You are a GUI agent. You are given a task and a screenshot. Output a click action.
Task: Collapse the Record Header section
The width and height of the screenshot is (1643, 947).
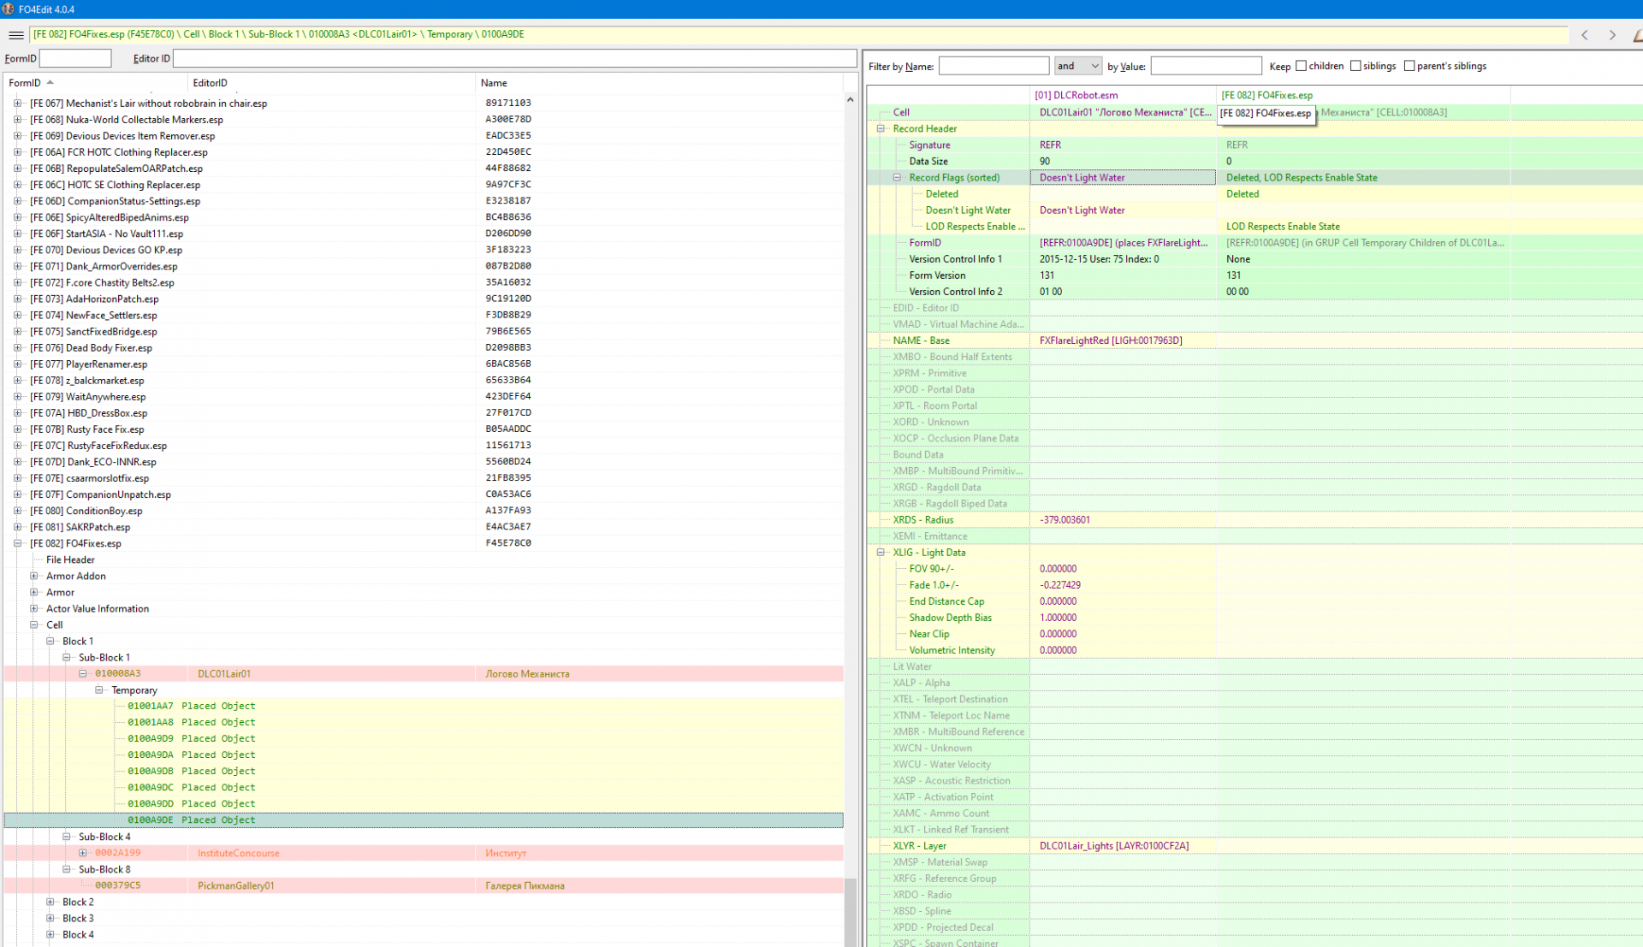pos(881,128)
